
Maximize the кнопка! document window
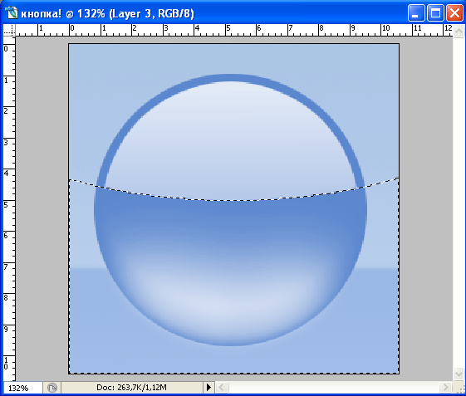coord(435,13)
